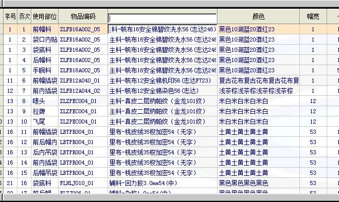339x202 pixels.
Task: Select the ZLFB12A044_02 item code
Action: pyautogui.click(x=83, y=91)
